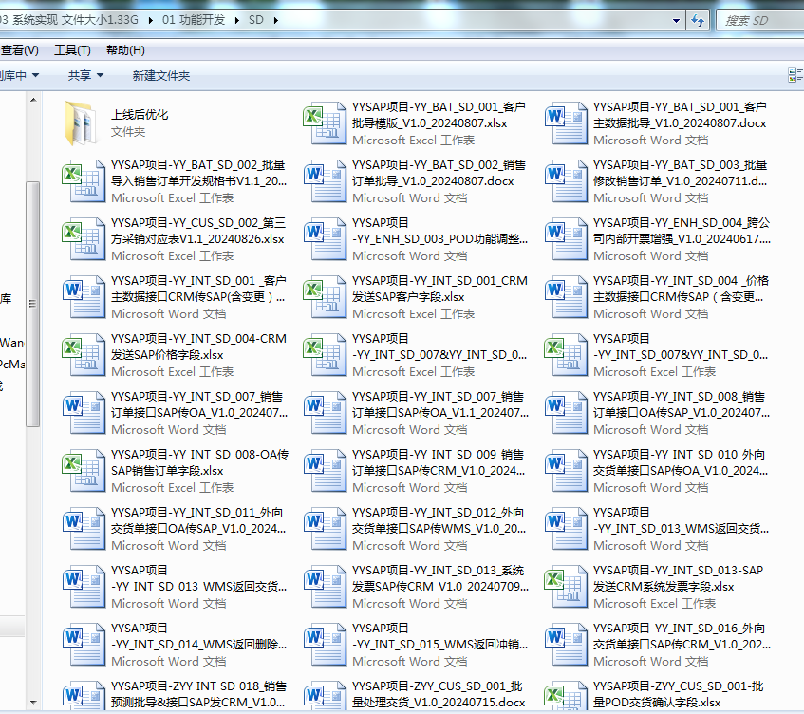This screenshot has height=714, width=804.
Task: Open the 上线后优化 folder icon
Action: pos(82,122)
